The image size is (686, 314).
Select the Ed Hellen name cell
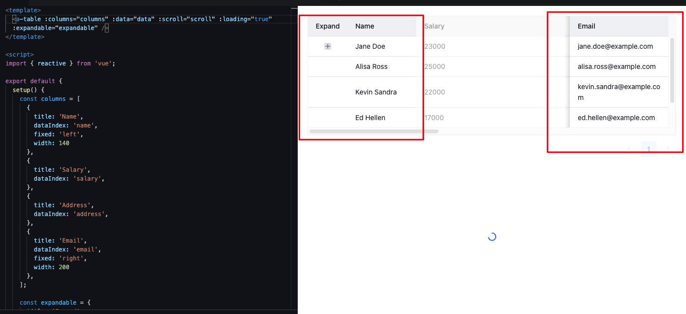(x=382, y=118)
